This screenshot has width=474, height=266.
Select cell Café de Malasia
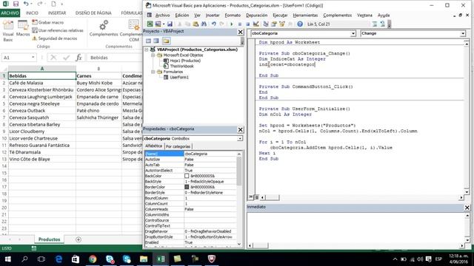point(42,83)
